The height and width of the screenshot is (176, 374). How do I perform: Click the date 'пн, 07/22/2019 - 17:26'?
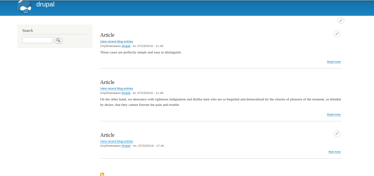pos(148,145)
